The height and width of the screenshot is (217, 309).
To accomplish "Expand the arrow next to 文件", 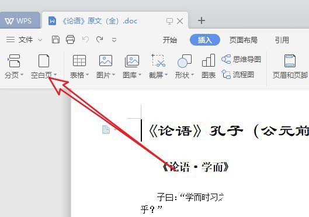I will tap(40, 40).
